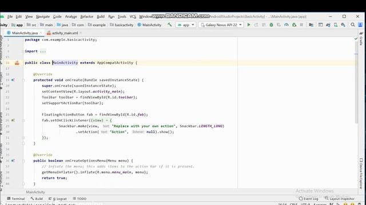
Task: Click the Make Project hammer icon
Action: tap(170, 24)
